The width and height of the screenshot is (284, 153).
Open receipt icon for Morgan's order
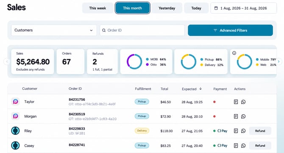click(236, 116)
